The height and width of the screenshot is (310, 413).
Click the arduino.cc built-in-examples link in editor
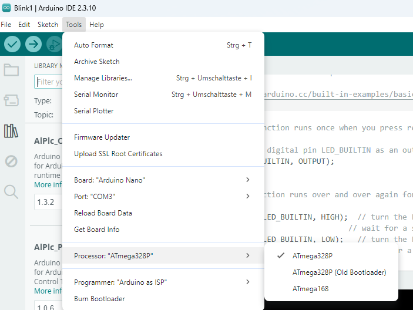(x=338, y=95)
